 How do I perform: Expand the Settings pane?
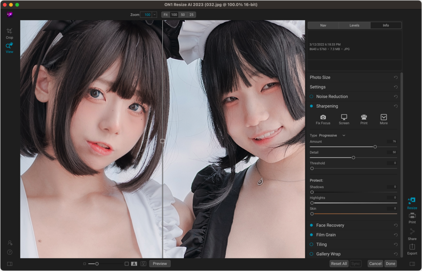pyautogui.click(x=318, y=87)
